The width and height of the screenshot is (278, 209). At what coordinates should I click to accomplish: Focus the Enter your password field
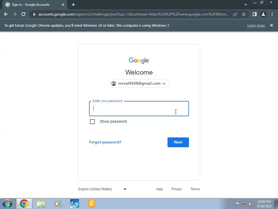pos(139,109)
